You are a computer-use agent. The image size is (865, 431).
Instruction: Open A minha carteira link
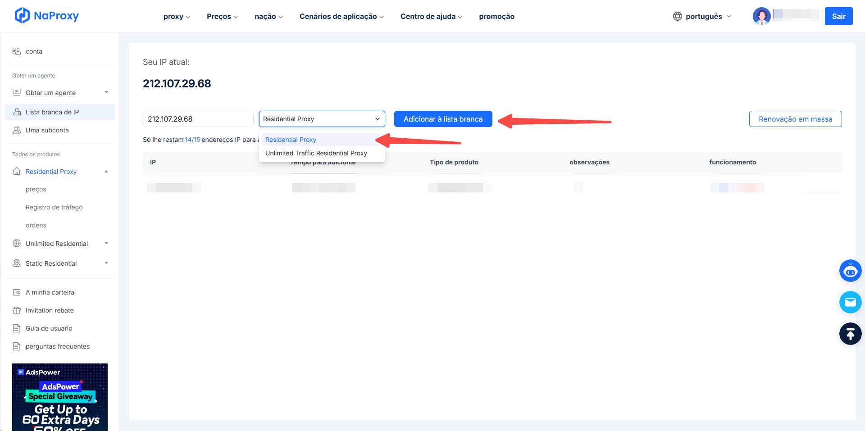50,292
